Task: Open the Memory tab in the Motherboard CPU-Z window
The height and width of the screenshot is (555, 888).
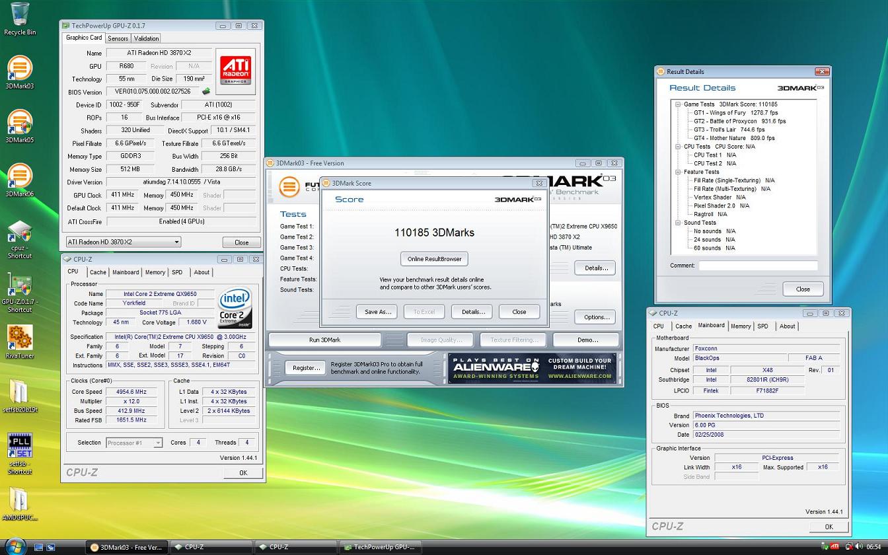Action: [x=740, y=326]
